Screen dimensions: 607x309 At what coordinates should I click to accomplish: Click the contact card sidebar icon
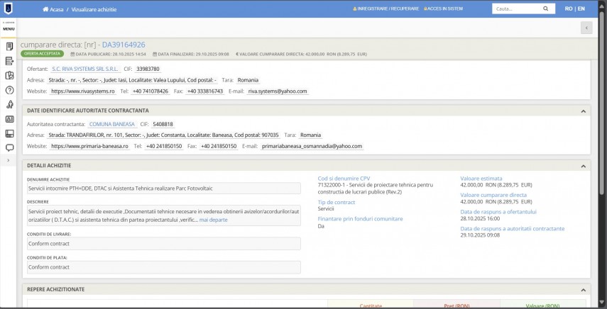pos(10,119)
